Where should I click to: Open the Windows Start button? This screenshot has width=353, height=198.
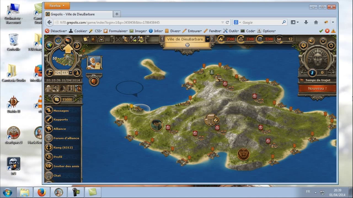(x=7, y=192)
